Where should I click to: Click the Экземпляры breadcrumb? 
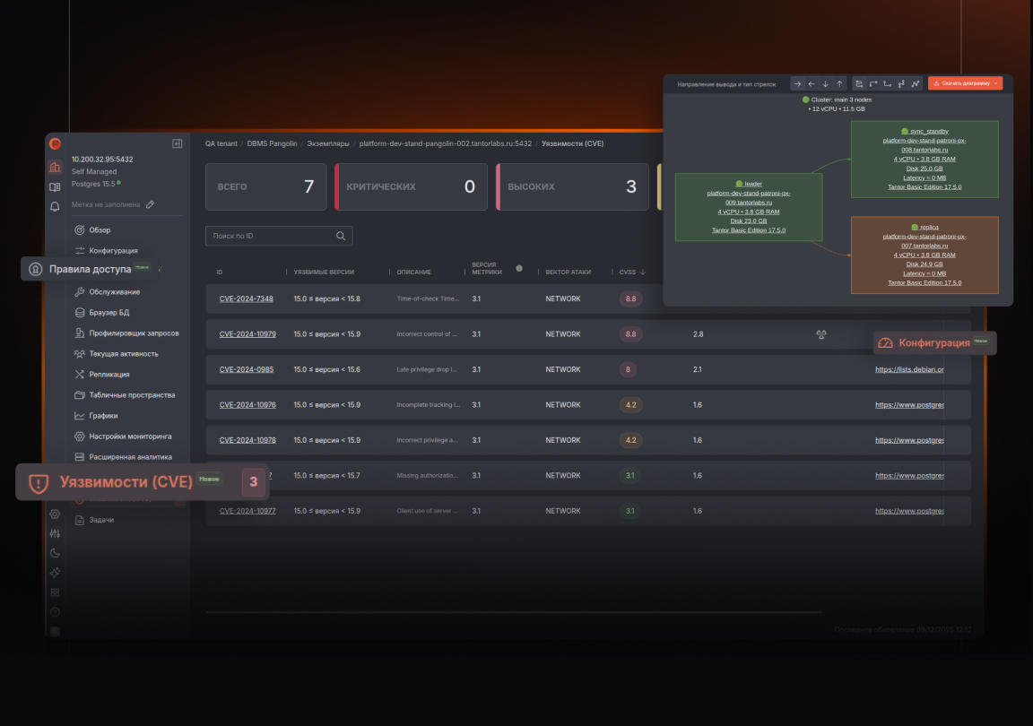coord(328,143)
